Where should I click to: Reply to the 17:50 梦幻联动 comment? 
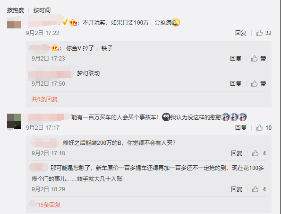point(236,84)
